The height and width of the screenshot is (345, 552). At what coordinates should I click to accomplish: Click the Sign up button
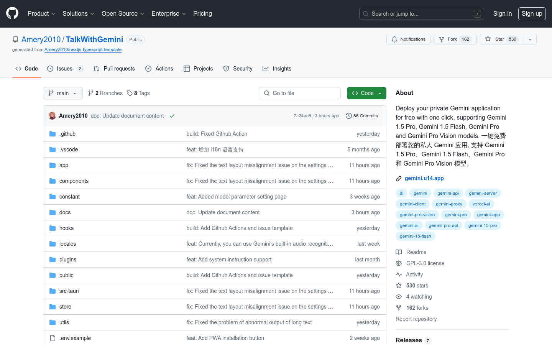point(532,13)
